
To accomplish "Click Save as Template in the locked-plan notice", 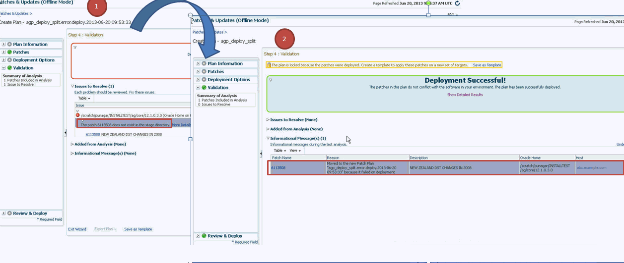I will point(486,65).
